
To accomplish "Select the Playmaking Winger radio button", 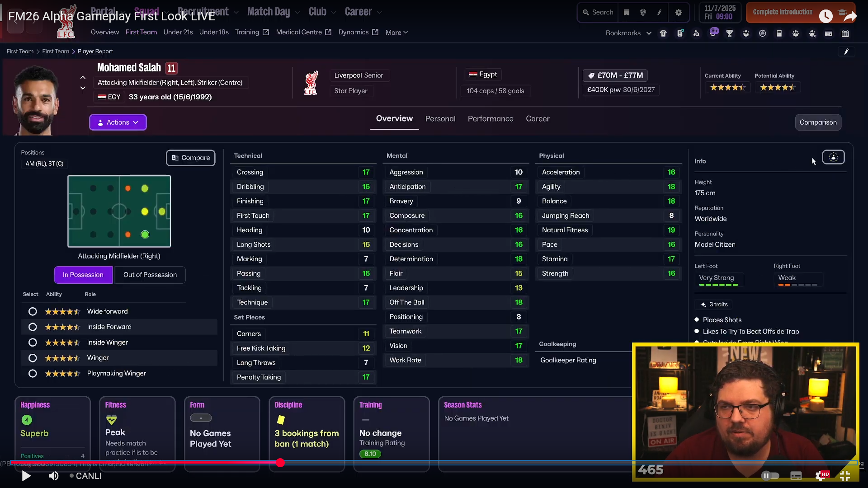I will point(33,373).
